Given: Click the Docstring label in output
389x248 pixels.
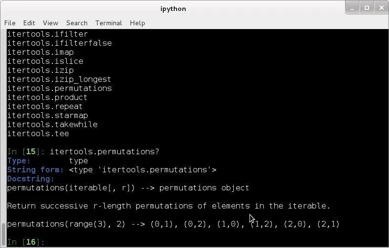Looking at the screenshot, I should point(30,179).
